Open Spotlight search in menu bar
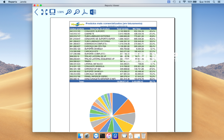Image resolution: width=224 pixels, height=140 pixels. coord(214,2)
